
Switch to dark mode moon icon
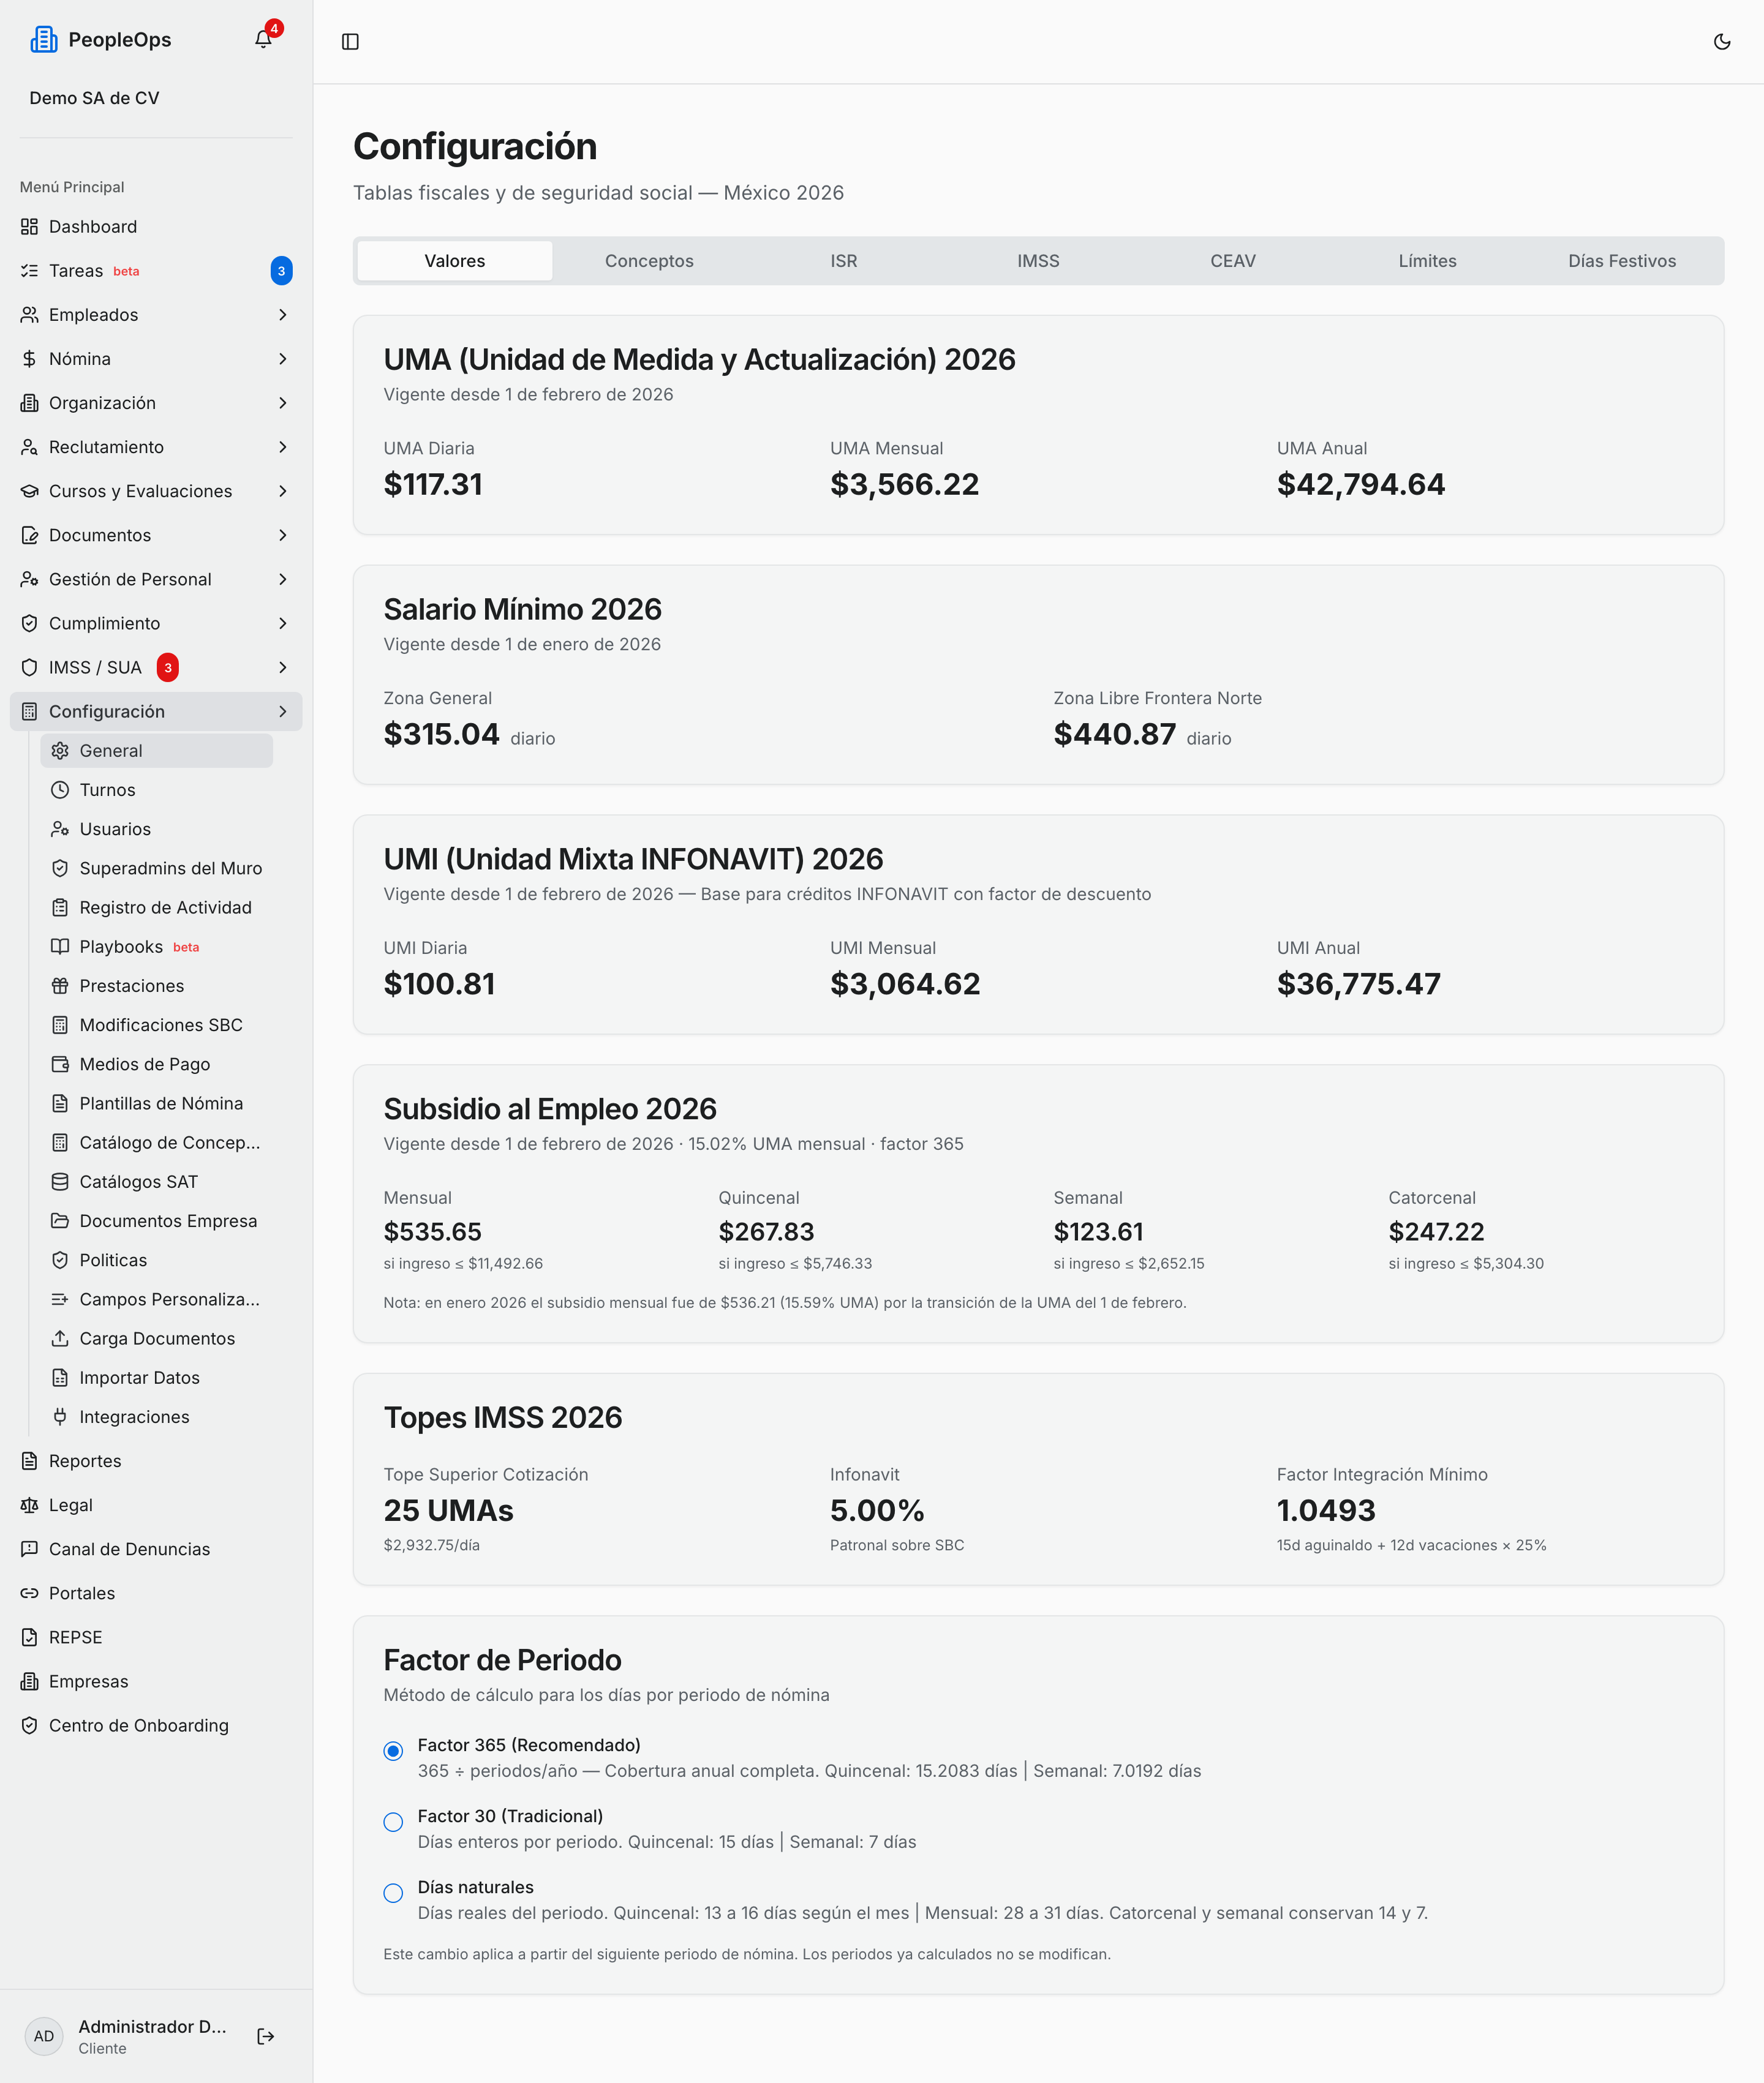click(x=1722, y=41)
